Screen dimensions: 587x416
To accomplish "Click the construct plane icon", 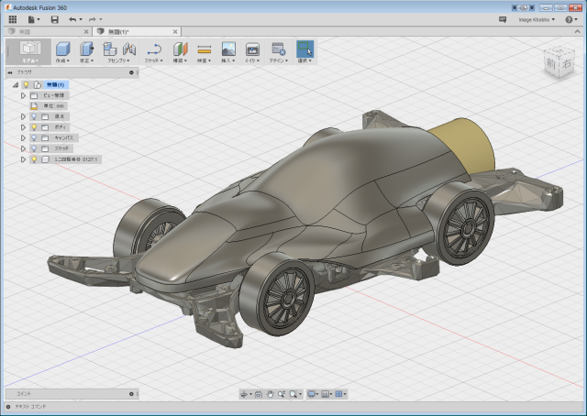I will pos(180,49).
